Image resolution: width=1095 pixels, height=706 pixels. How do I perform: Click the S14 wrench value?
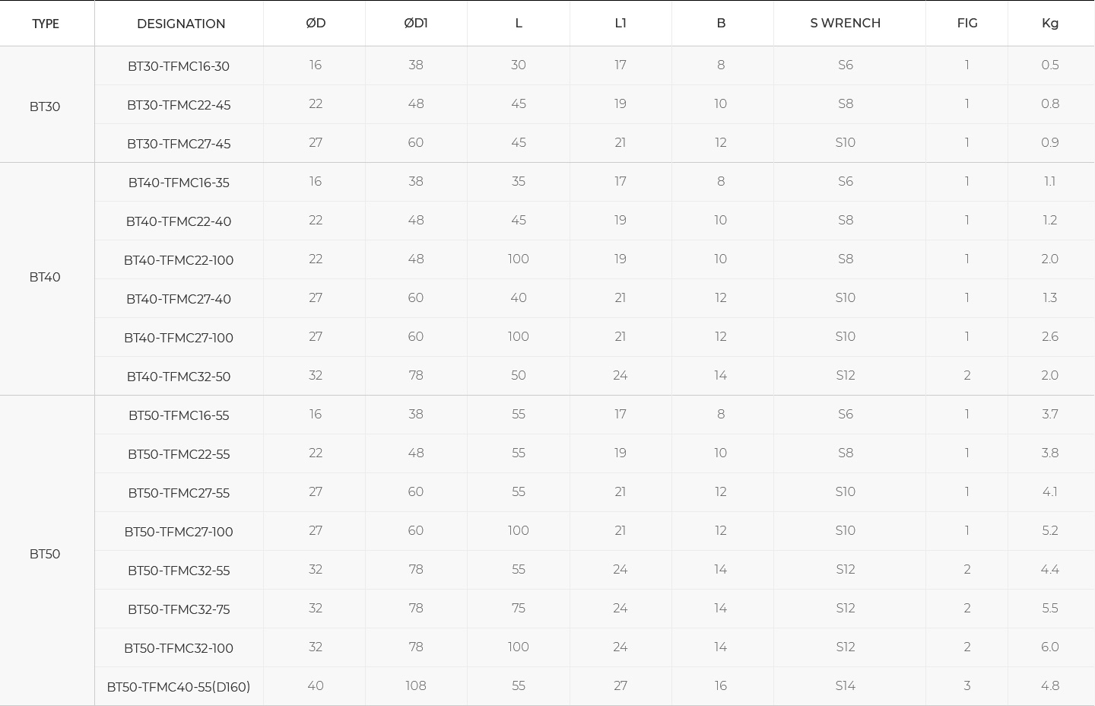point(845,685)
